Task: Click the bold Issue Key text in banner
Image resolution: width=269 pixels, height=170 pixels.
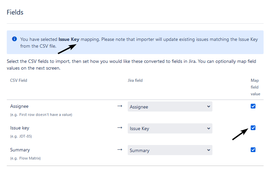Action: click(69, 40)
